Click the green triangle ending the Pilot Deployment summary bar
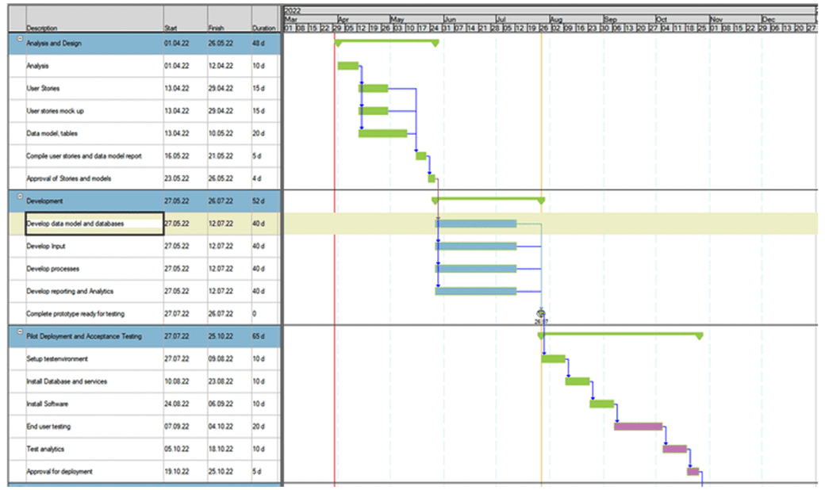825x490 pixels. pyautogui.click(x=698, y=335)
